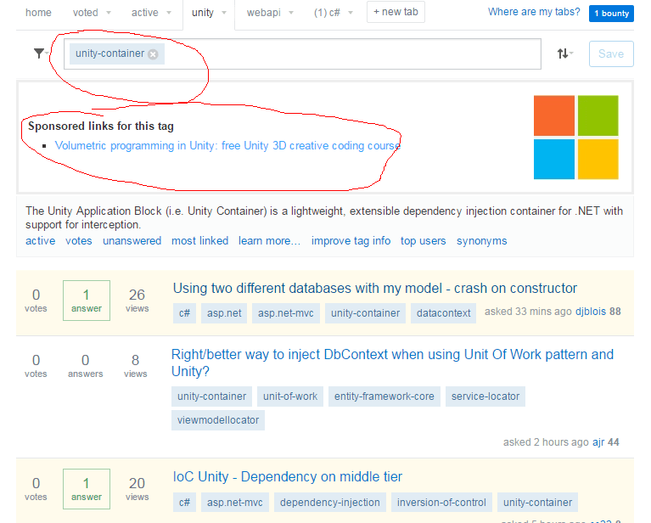This screenshot has height=523, width=651.
Task: Open the filter funnel icon
Action: 39,53
